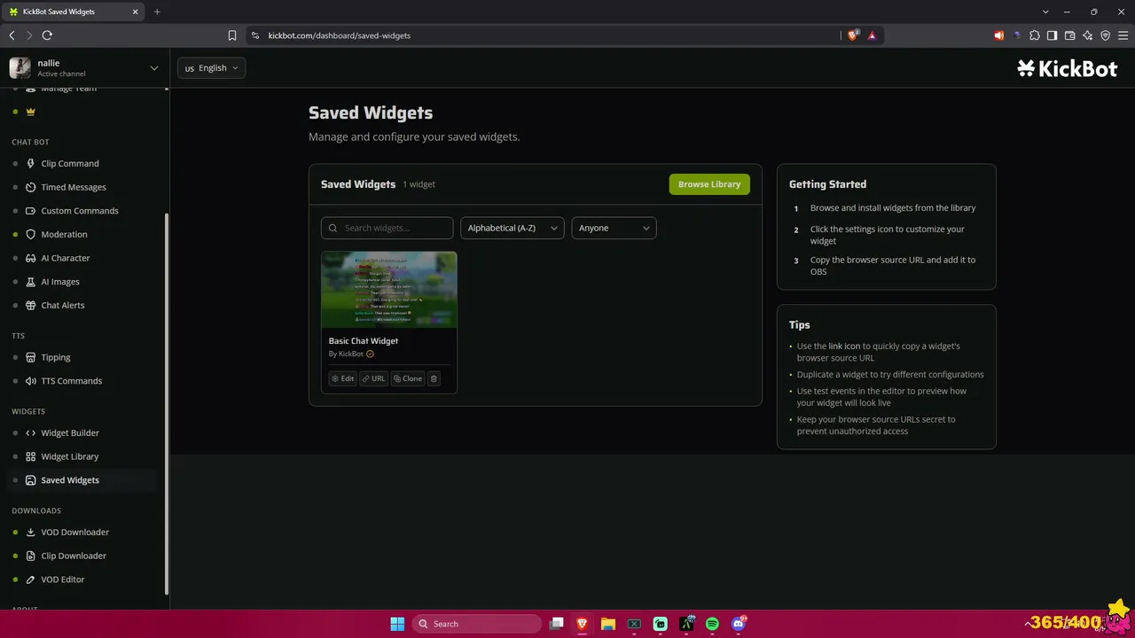Navigate to Widget Library

pos(70,456)
